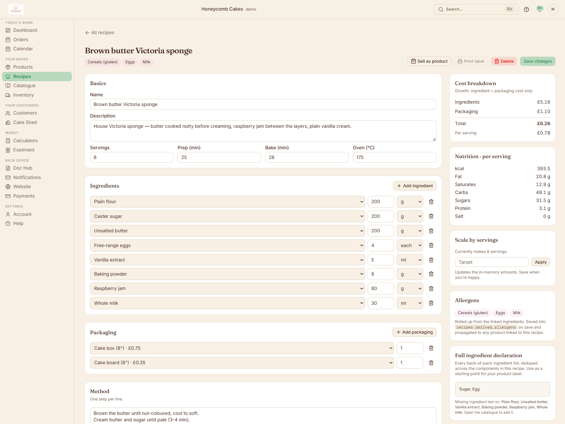The image size is (565, 424).
Task: Delete the Plain flour ingredient row
Action: coord(431,202)
